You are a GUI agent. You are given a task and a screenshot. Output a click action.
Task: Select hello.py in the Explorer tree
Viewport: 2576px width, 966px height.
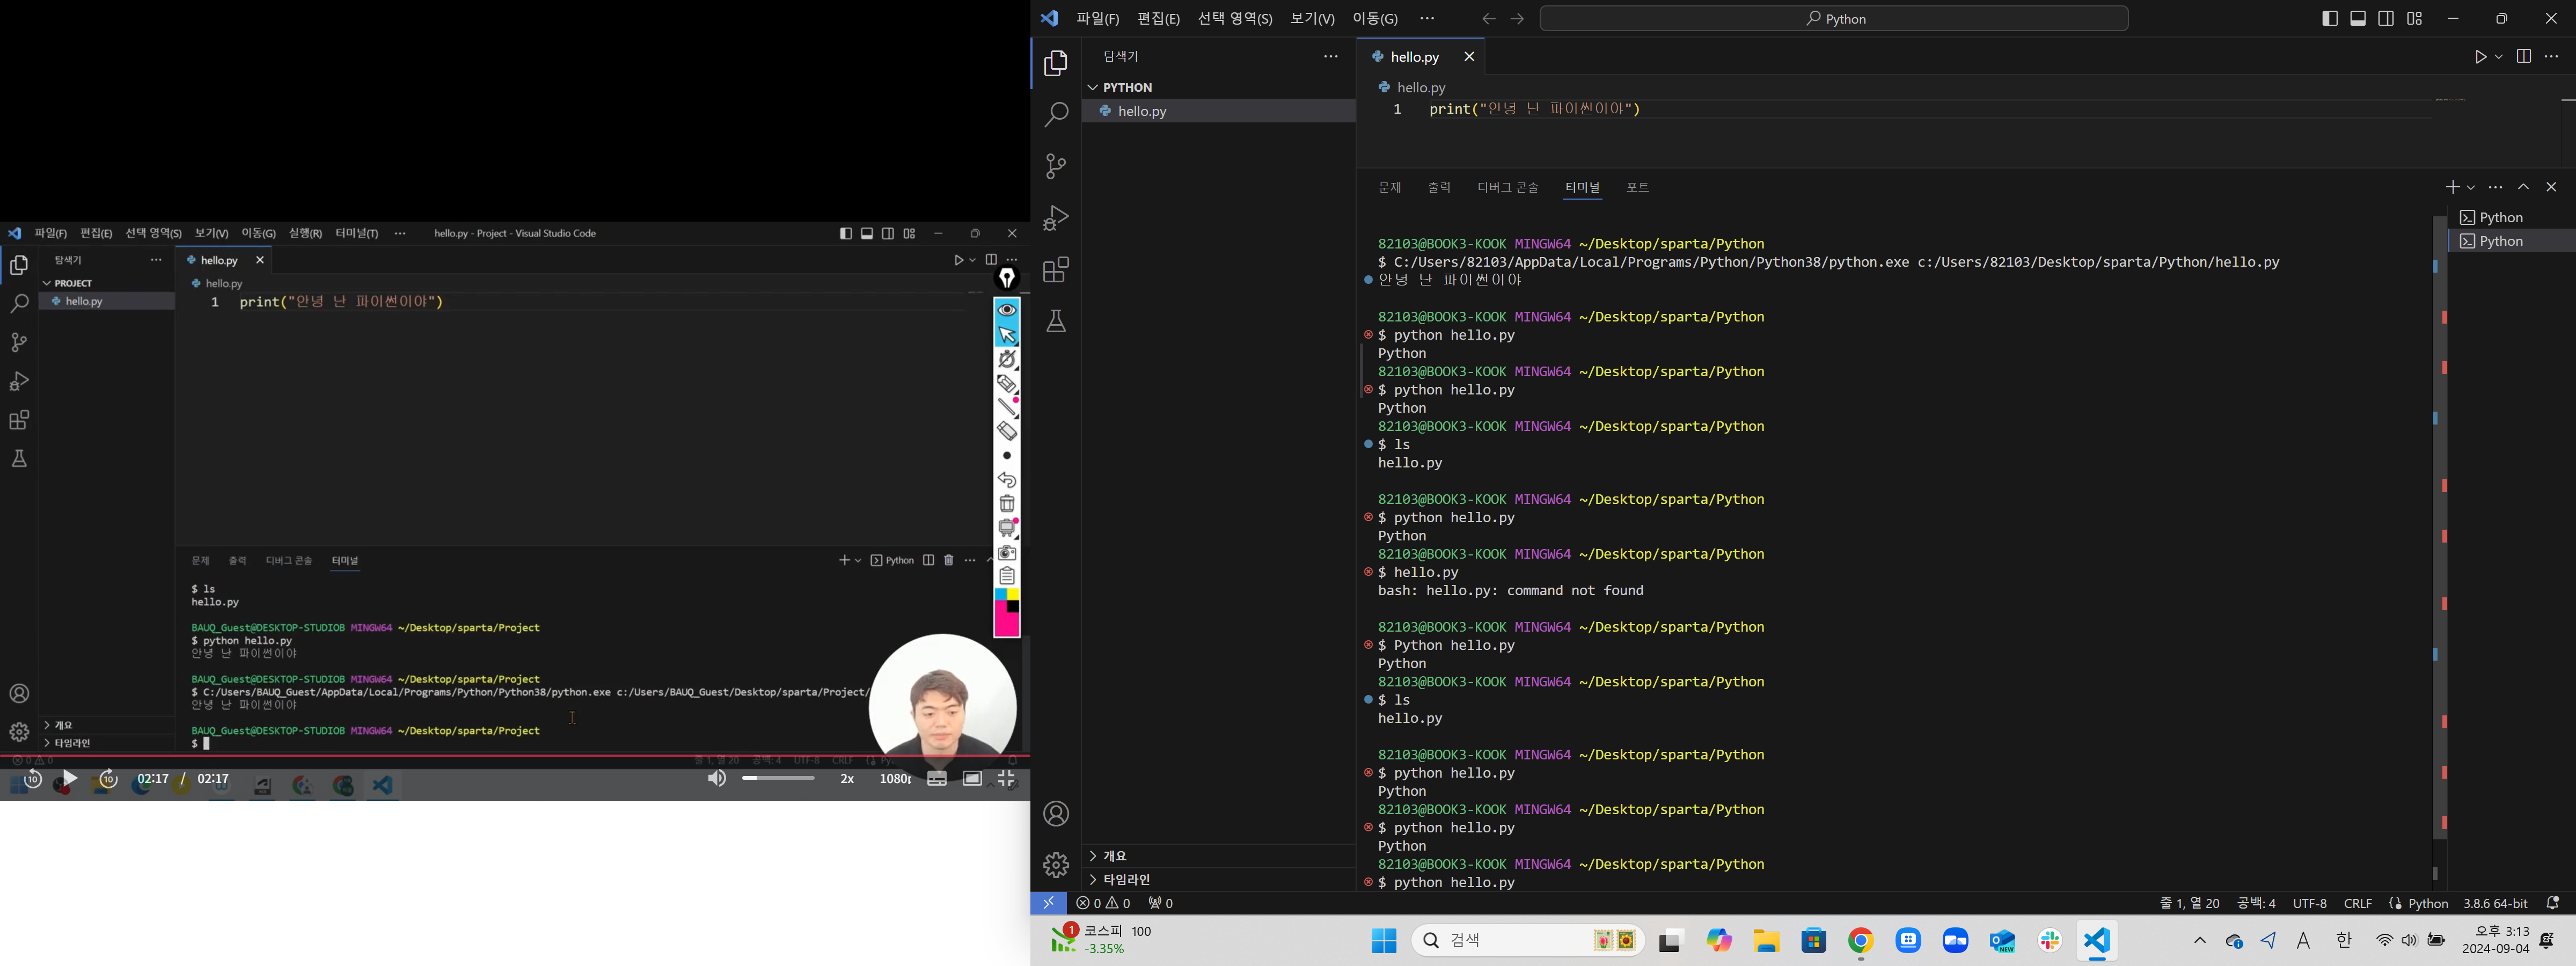1218,111
